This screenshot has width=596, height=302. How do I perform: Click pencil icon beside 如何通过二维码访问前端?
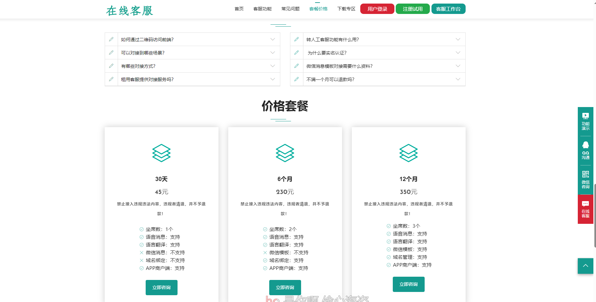point(111,39)
